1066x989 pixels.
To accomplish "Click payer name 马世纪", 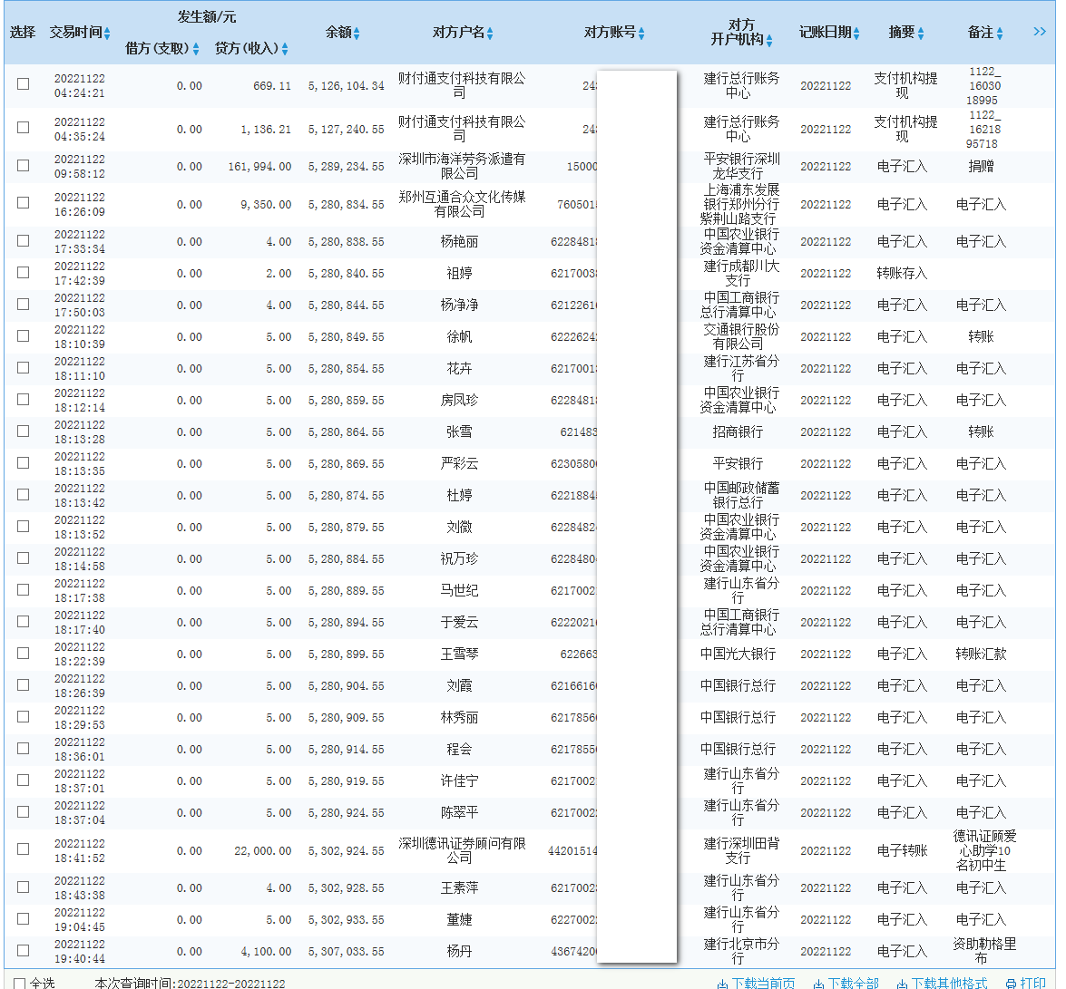I will (x=460, y=590).
